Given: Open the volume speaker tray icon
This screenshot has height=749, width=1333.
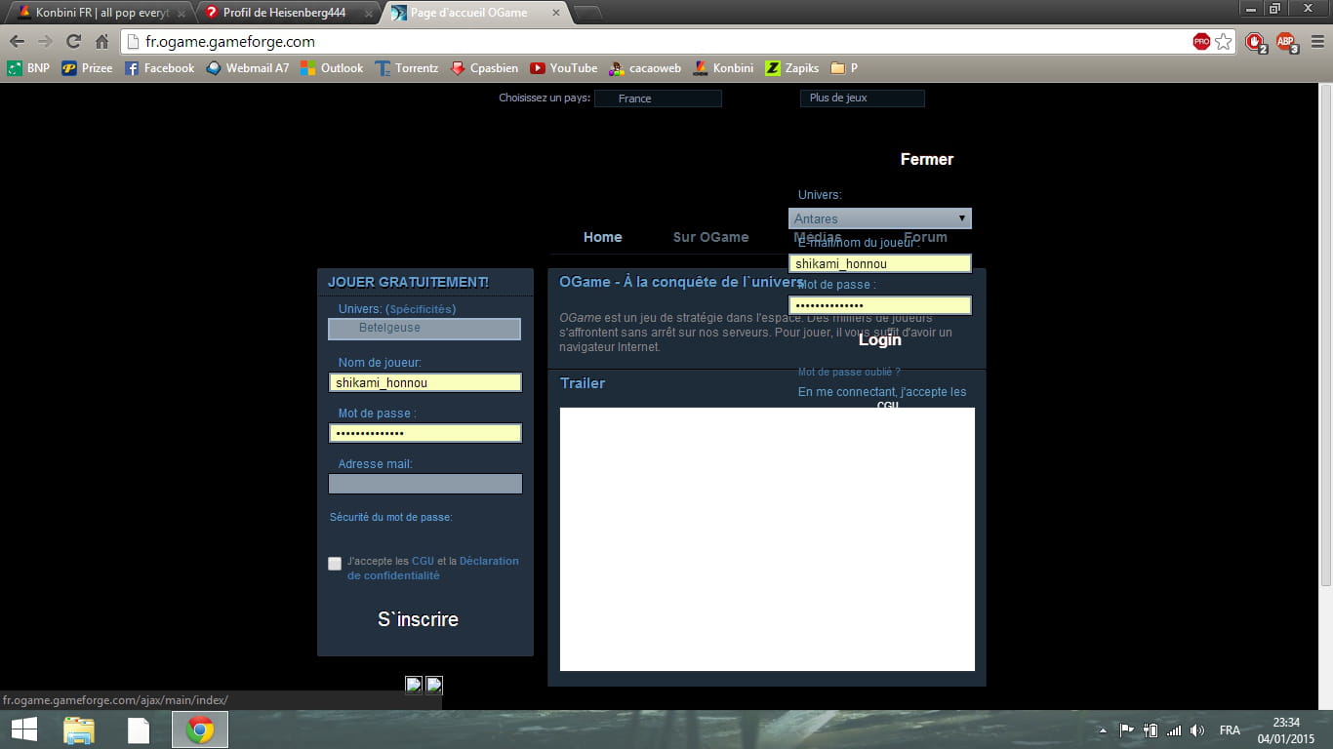Looking at the screenshot, I should 1198,730.
